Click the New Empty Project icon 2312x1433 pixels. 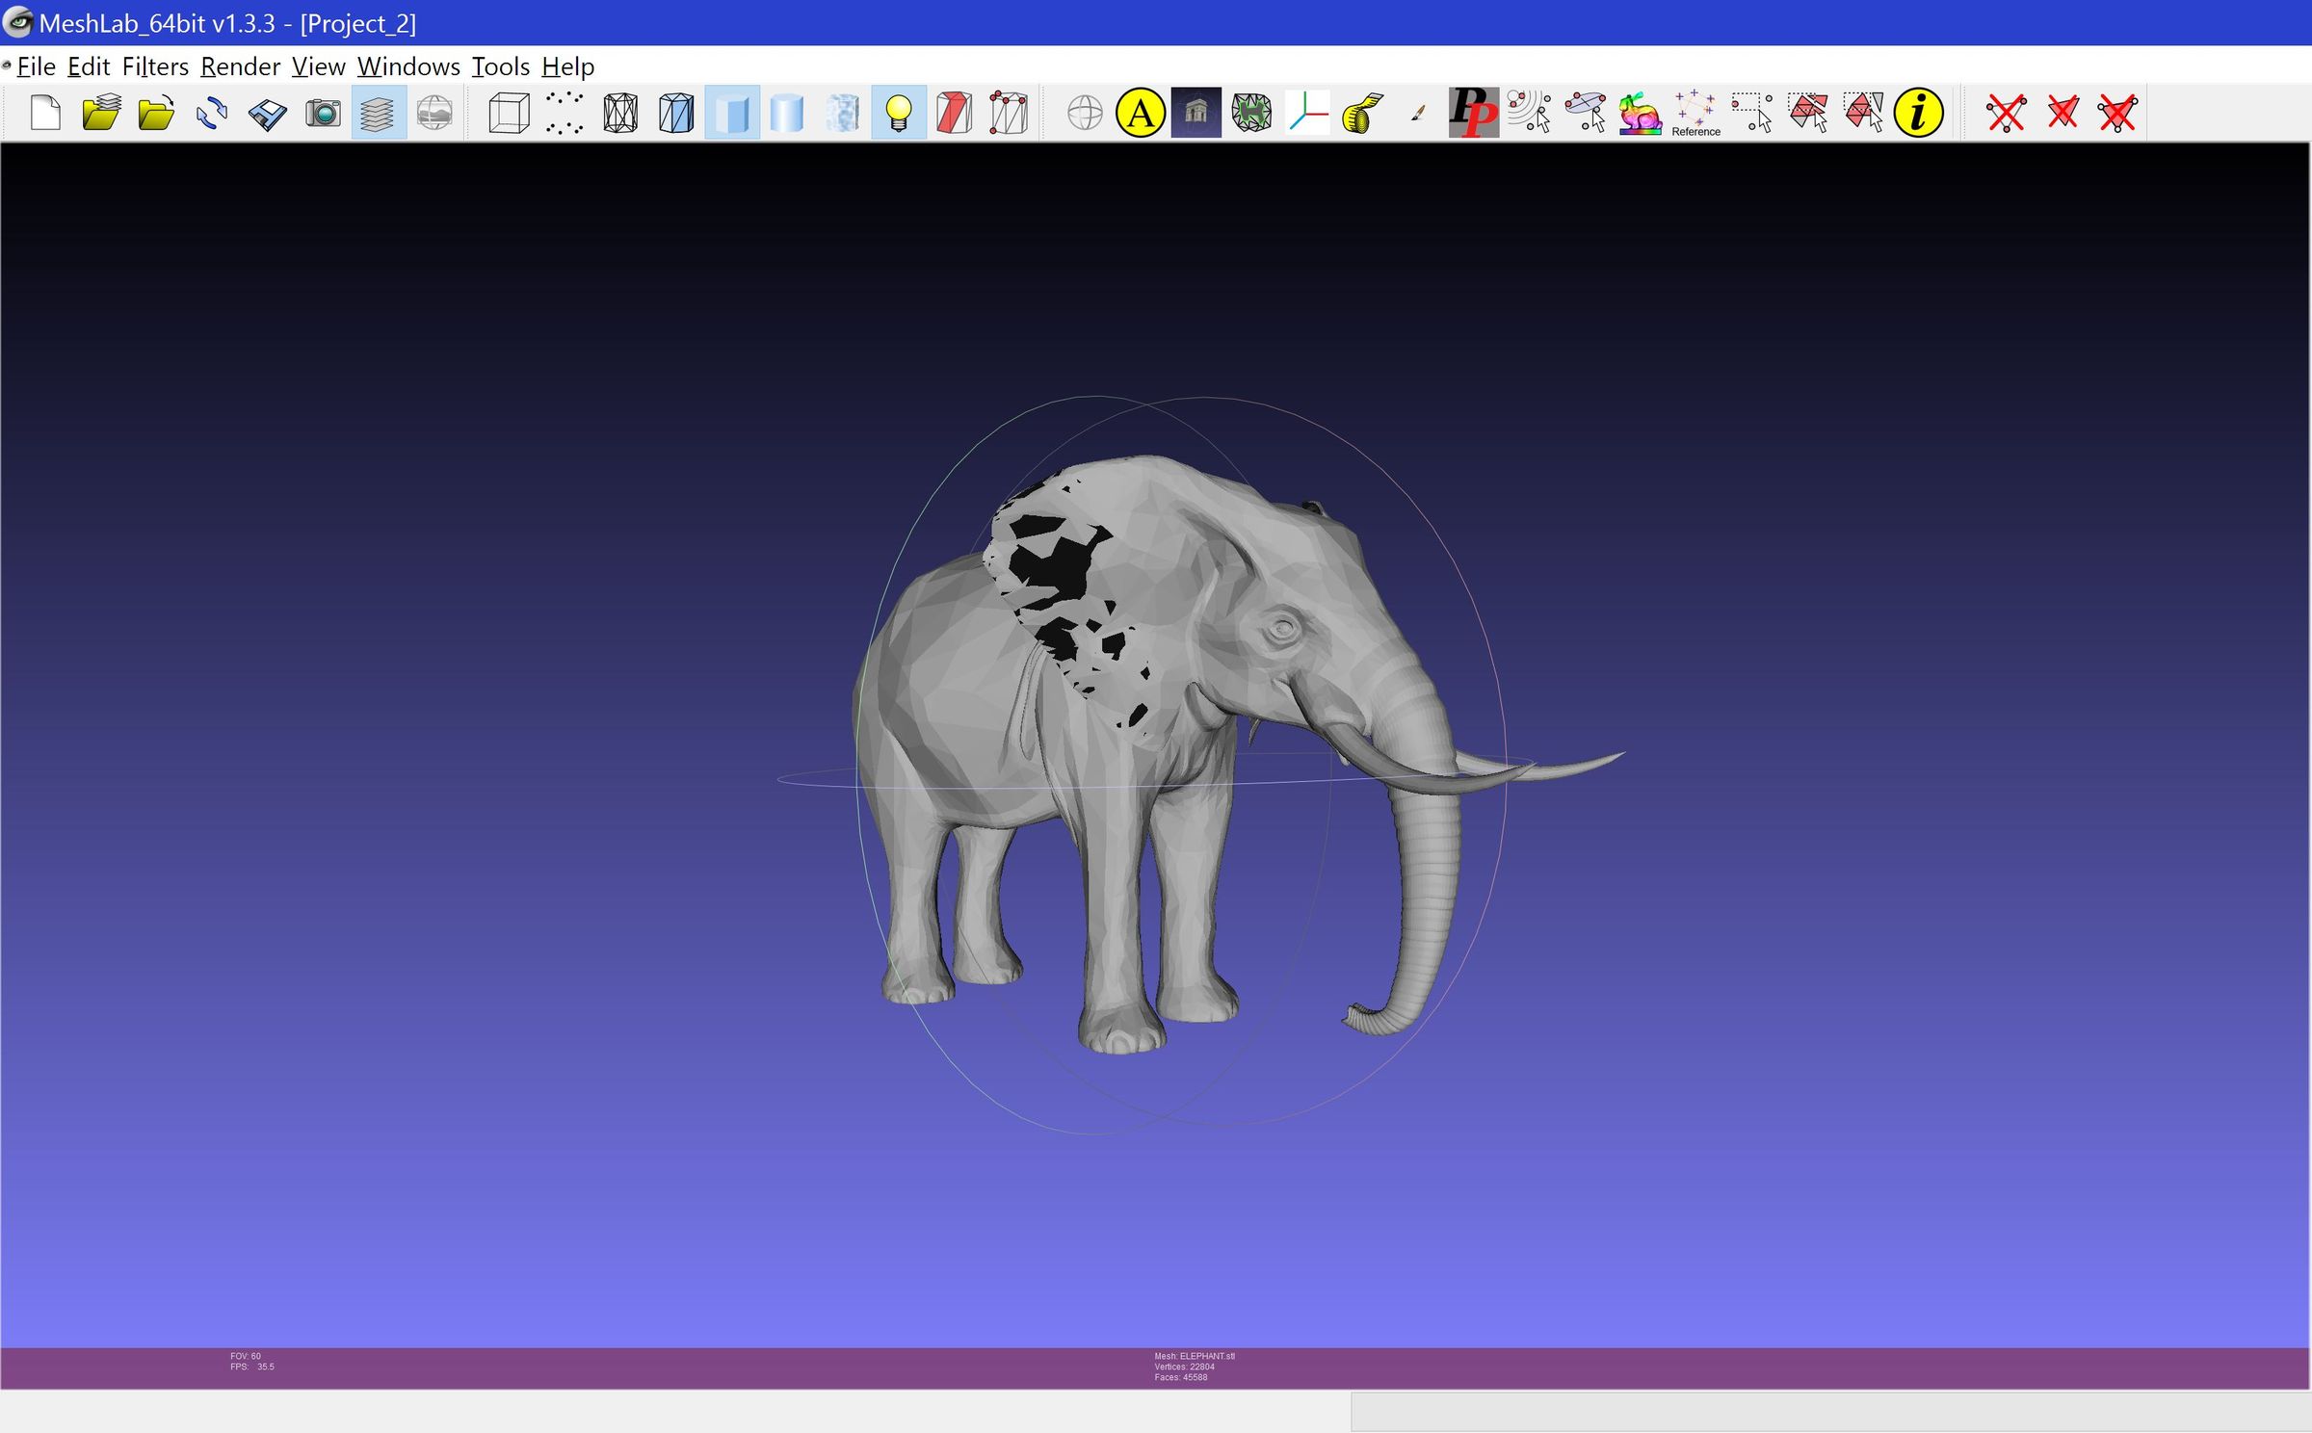point(45,113)
